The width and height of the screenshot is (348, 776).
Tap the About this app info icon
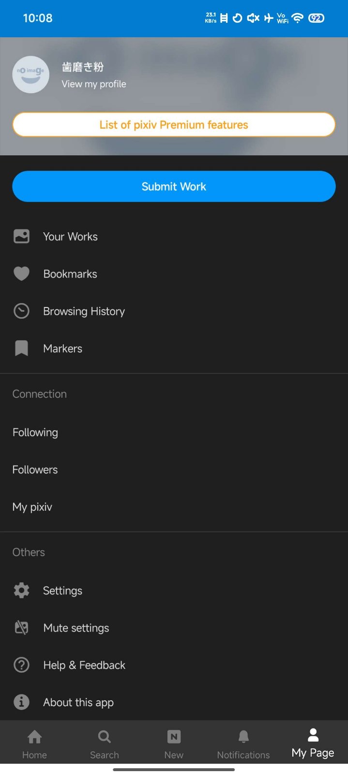21,702
